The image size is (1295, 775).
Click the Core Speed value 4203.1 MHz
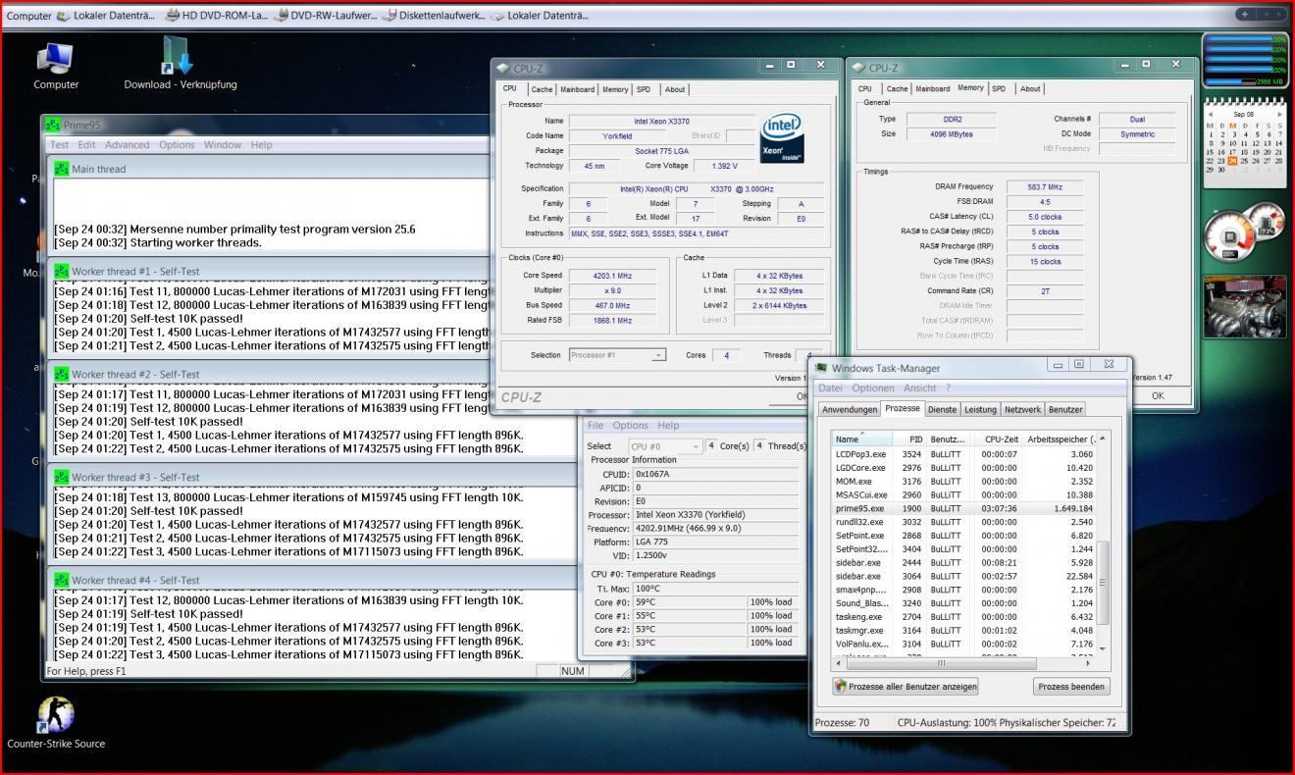point(611,276)
